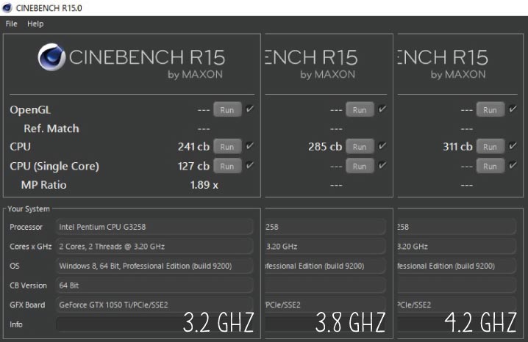
Task: Click the Cores x GHz field with 2 Cores, 2 Threads
Action: (x=154, y=247)
